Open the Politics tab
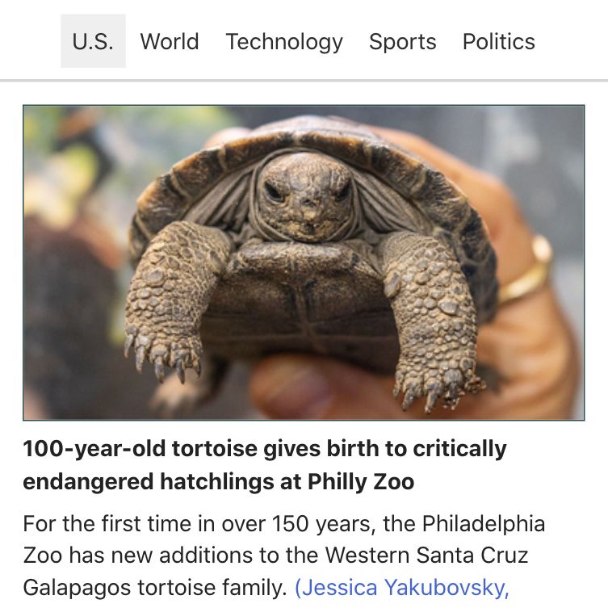The height and width of the screenshot is (608, 608). (x=498, y=41)
